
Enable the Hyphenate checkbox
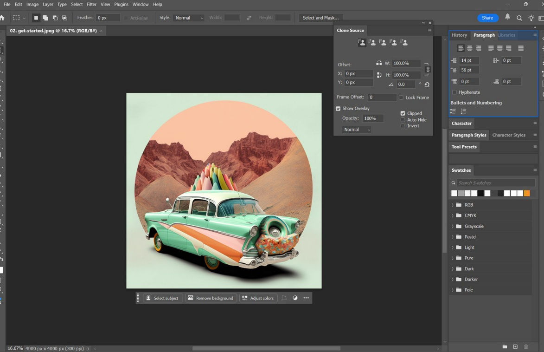[x=454, y=92]
